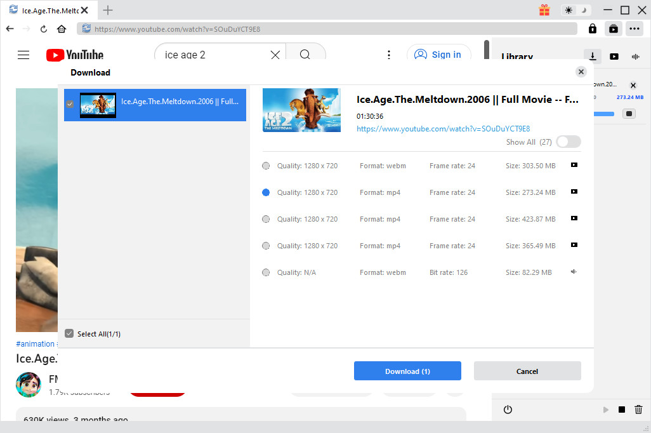The width and height of the screenshot is (651, 433).
Task: Open the youtube.com video link in dialog
Action: 443,129
